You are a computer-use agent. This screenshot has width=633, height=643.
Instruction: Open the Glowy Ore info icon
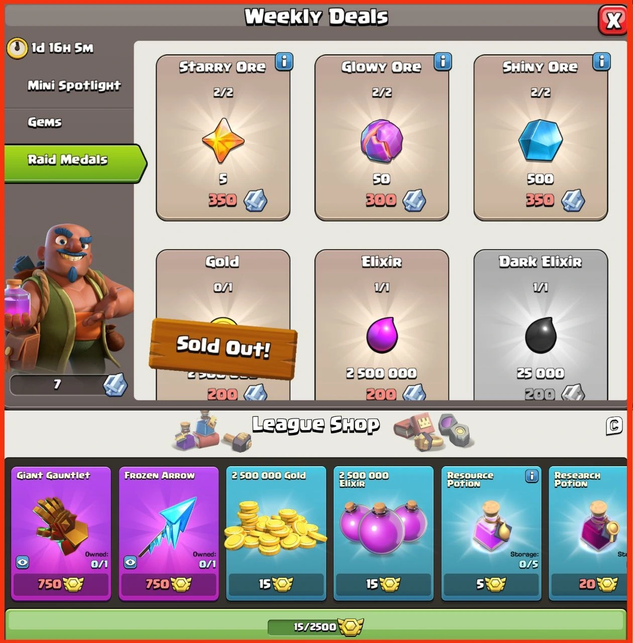[x=443, y=62]
